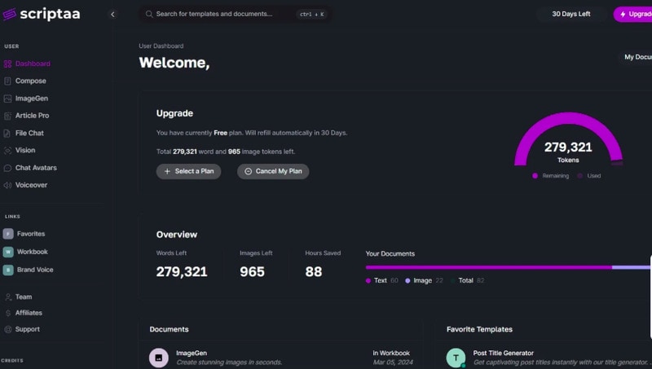652x369 pixels.
Task: Click the Your Documents progress bar
Action: (505, 267)
